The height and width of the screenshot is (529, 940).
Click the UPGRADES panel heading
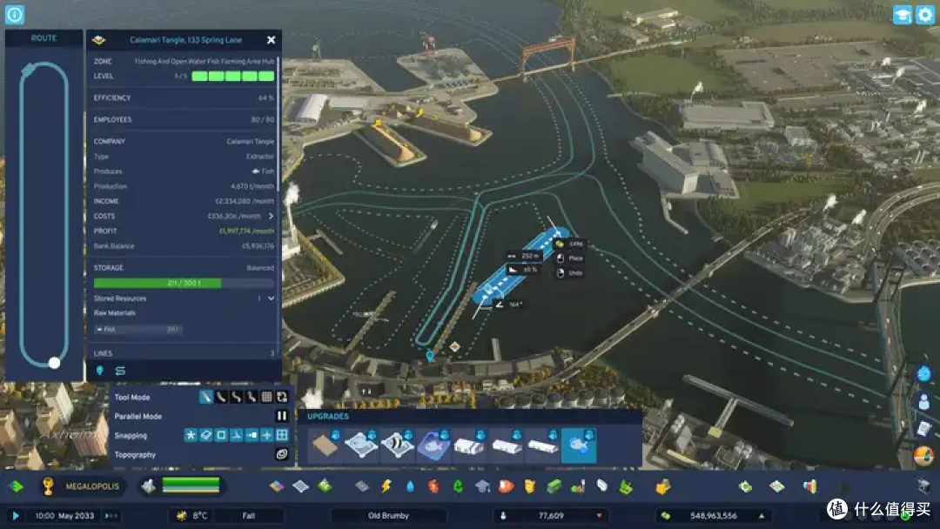[x=328, y=417]
